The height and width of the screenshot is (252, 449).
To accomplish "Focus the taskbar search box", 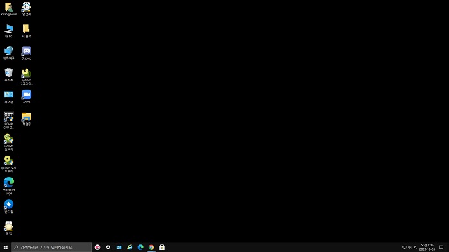I will (x=51, y=247).
